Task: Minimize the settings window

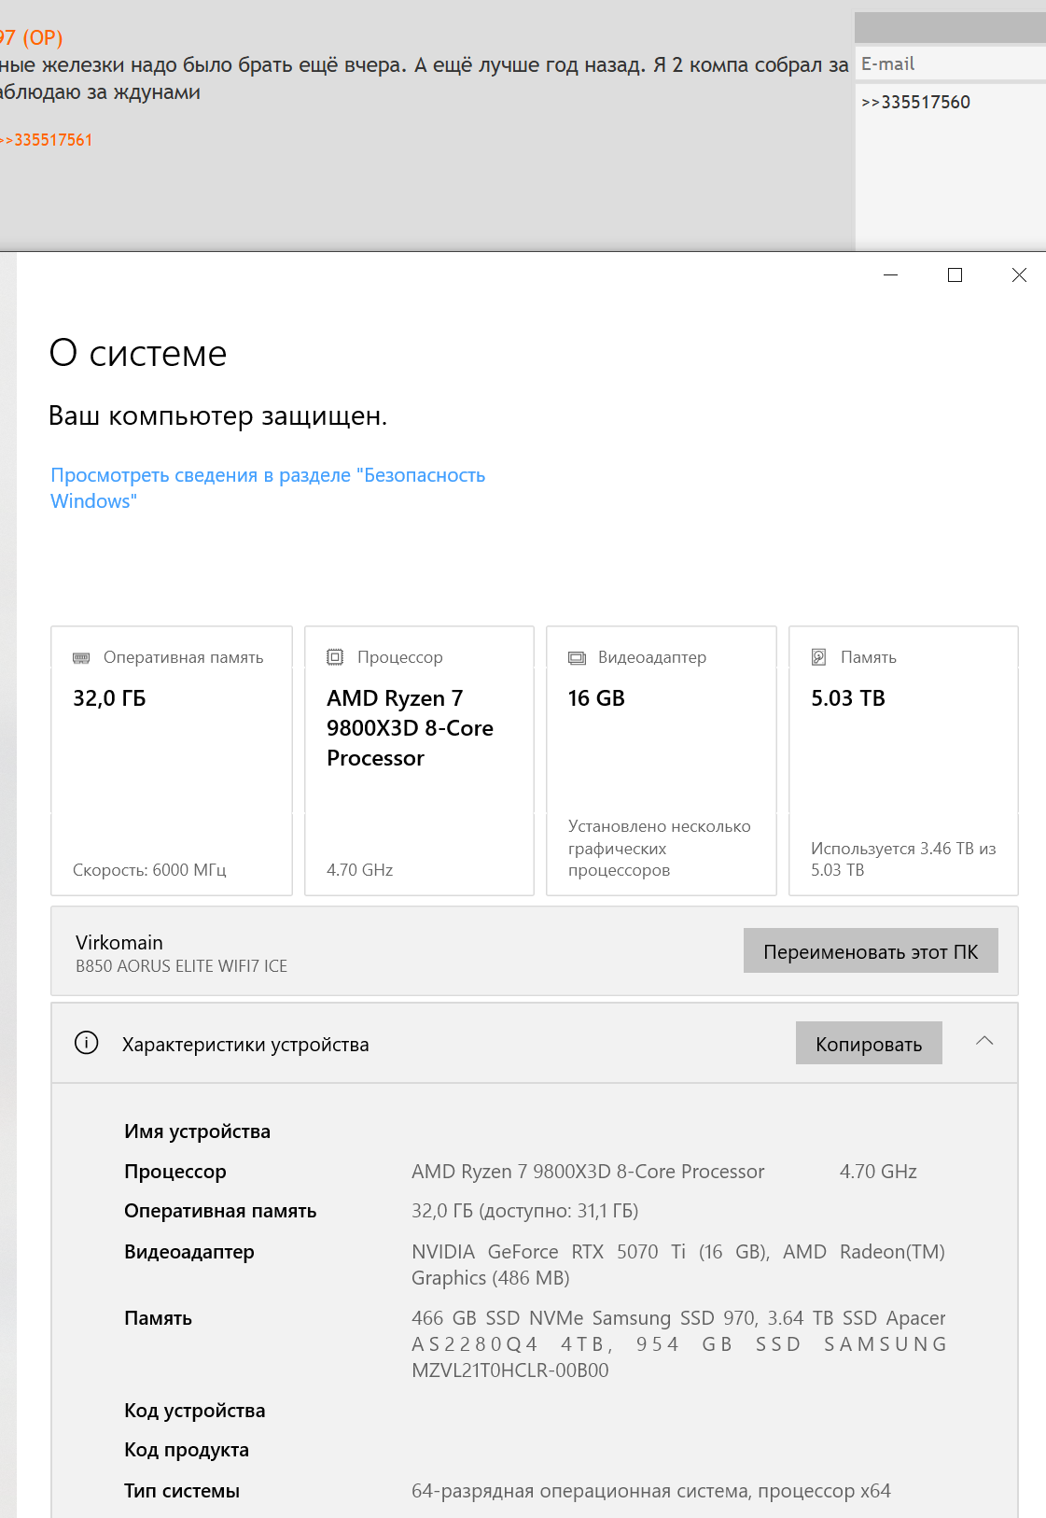Action: pos(890,274)
